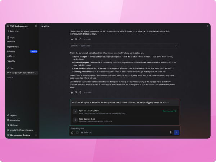The image size is (216, 162).
Task: Click the AWS DevOps Agent logo icon
Action: click(x=8, y=26)
